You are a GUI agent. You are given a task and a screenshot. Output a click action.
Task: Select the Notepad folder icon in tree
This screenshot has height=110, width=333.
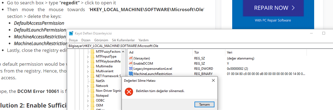(x=93, y=96)
